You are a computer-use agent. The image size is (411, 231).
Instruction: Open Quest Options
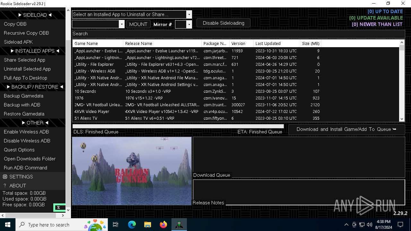[33, 150]
